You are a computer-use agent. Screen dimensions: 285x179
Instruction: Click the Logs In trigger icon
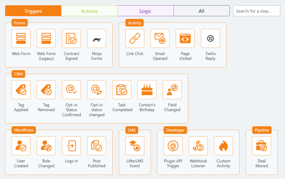71,146
